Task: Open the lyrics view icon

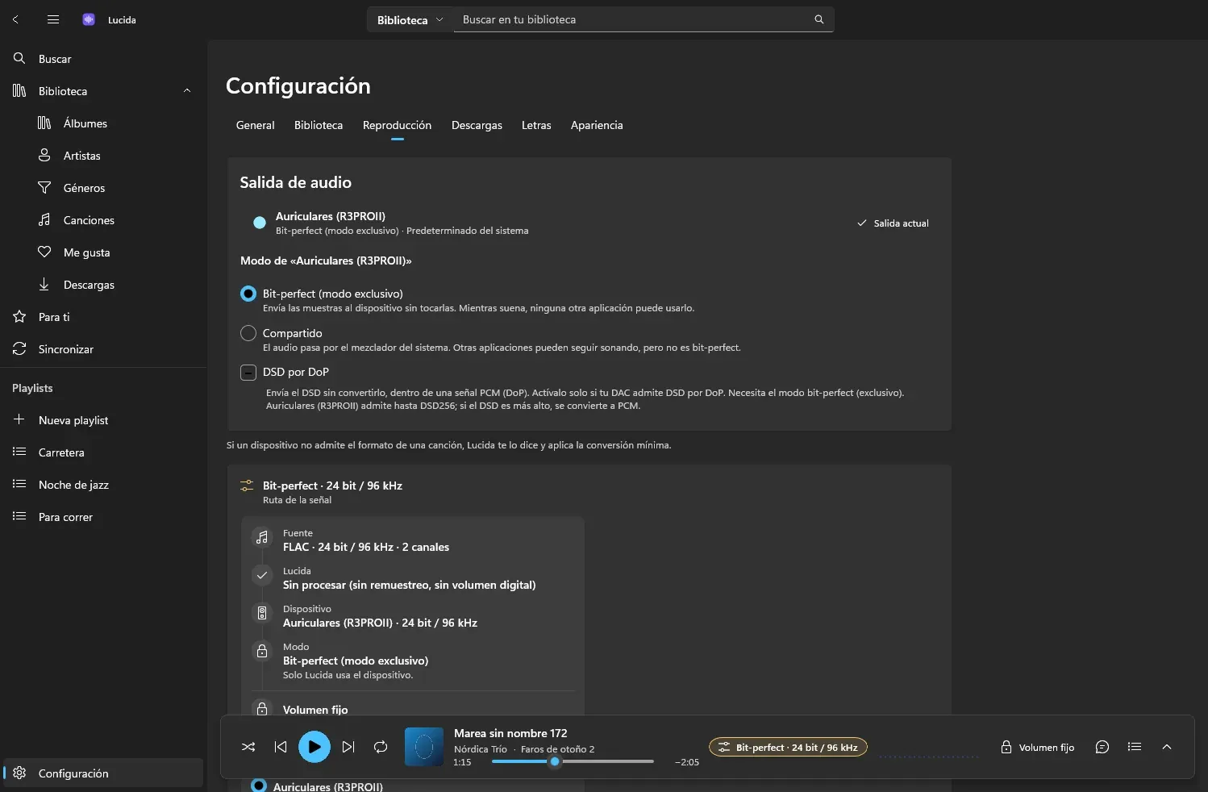Action: [1102, 747]
